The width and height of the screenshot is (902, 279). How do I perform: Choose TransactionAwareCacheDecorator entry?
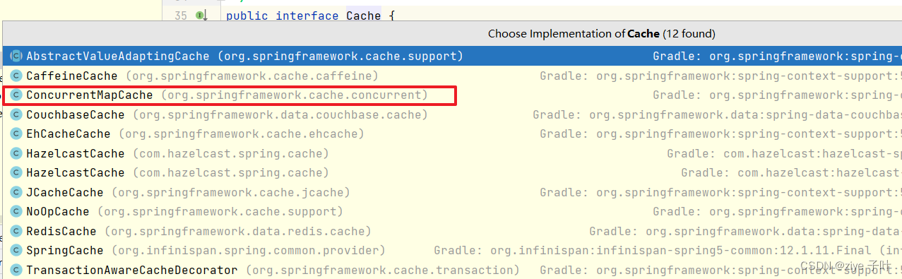452,270
